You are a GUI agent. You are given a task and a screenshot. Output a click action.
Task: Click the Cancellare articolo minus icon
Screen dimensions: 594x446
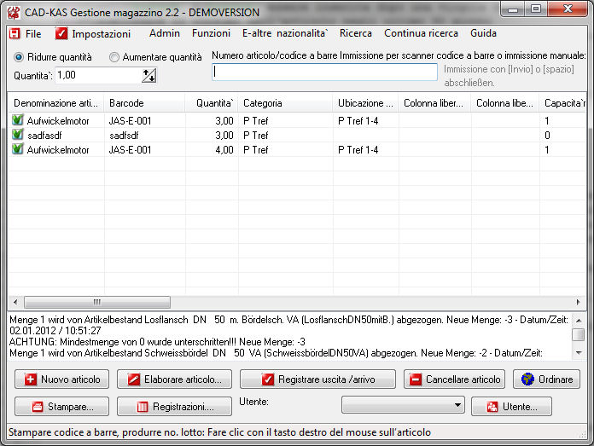coord(415,379)
